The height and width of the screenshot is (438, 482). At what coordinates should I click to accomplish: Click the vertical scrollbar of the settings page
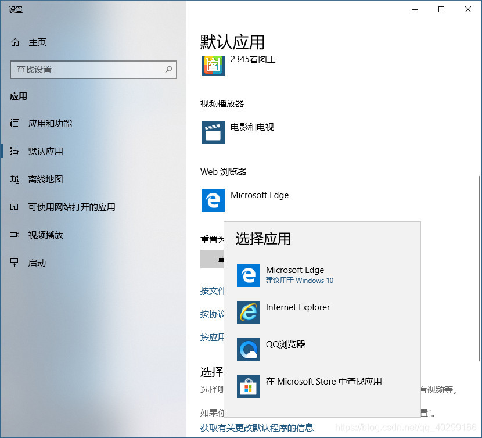(480, 268)
